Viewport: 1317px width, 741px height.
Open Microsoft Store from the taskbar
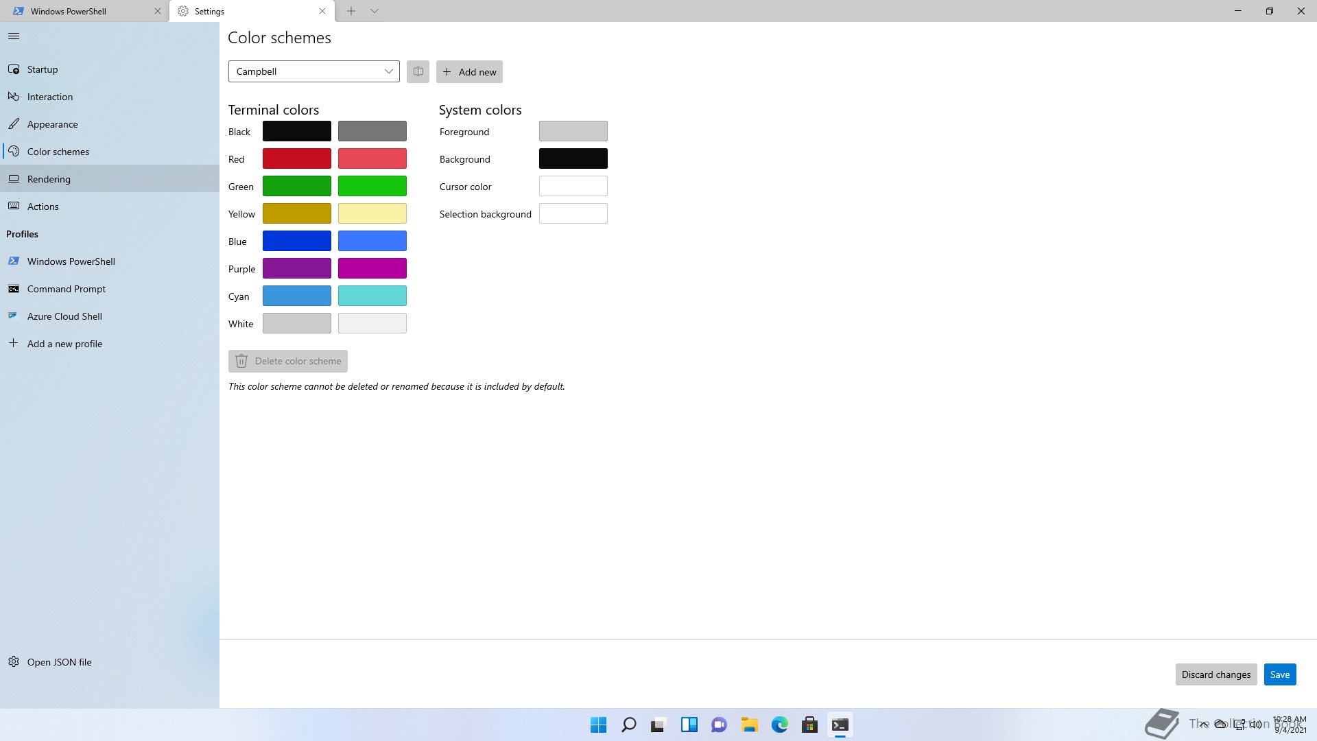(810, 725)
